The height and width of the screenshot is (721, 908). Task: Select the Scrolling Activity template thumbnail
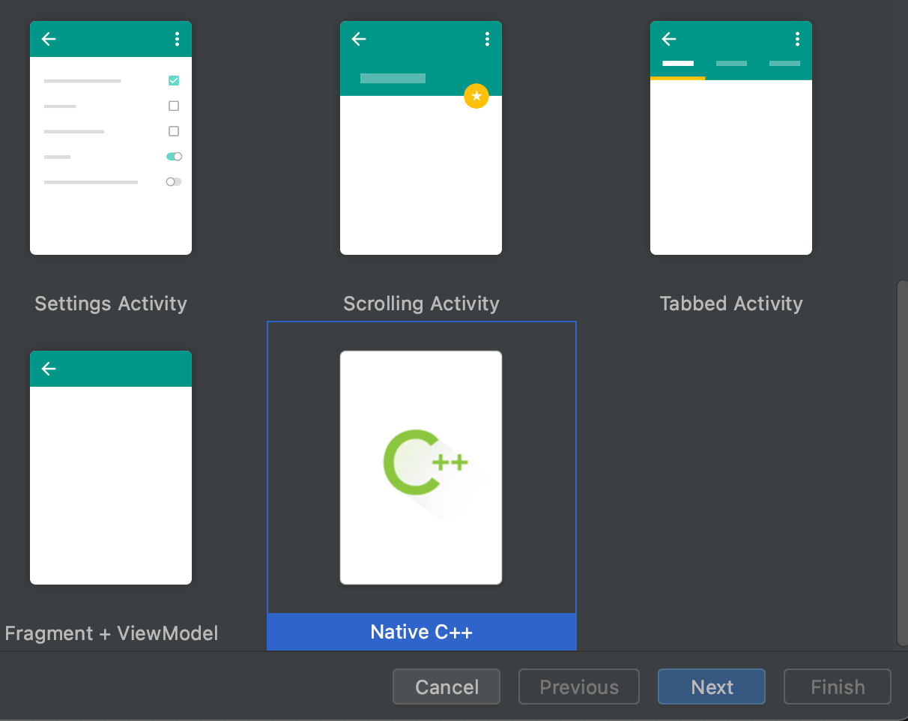coord(421,138)
